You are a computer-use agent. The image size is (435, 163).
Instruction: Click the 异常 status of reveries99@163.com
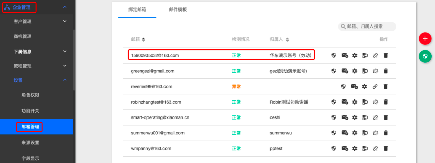pos(236,86)
